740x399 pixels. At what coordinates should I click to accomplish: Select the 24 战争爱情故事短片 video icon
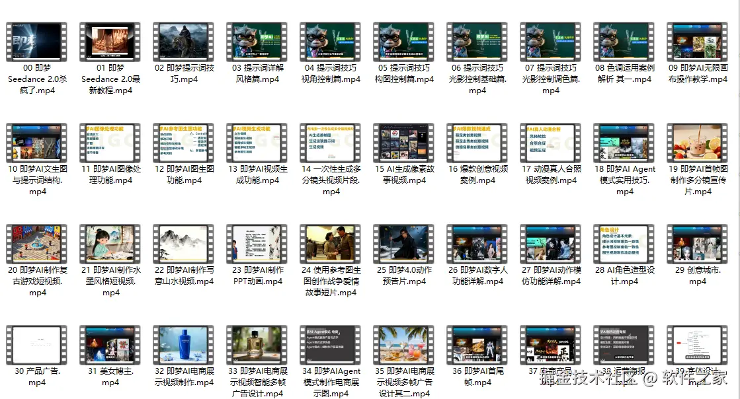(331, 244)
